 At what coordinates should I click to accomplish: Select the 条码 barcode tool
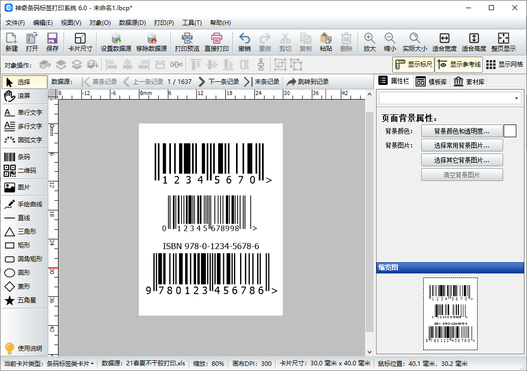pos(24,157)
